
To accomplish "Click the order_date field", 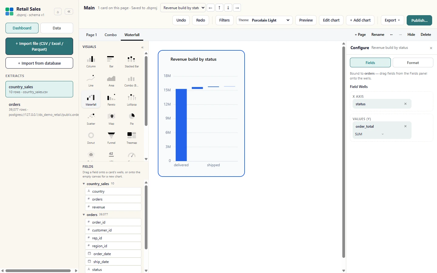I will [113, 254].
